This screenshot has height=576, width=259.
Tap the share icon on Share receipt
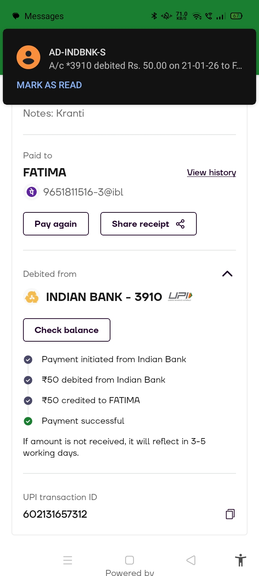tap(180, 224)
